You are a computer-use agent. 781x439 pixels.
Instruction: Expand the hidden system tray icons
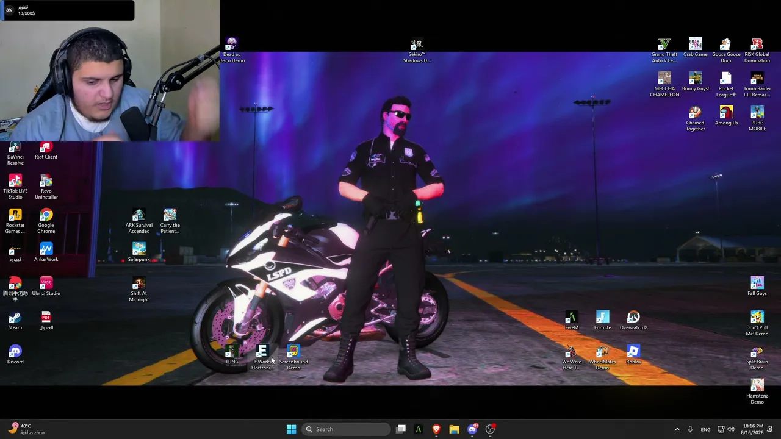677,429
